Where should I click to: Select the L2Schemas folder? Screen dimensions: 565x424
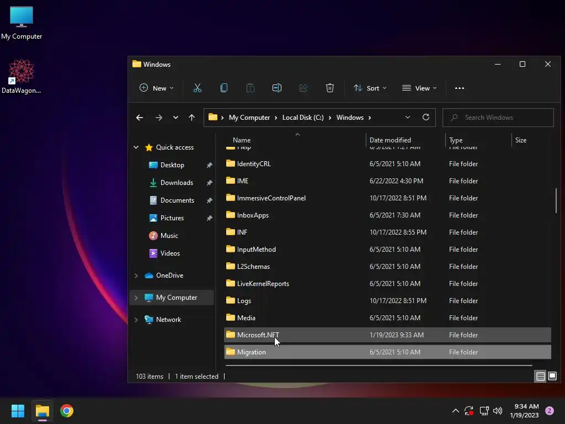387,267
